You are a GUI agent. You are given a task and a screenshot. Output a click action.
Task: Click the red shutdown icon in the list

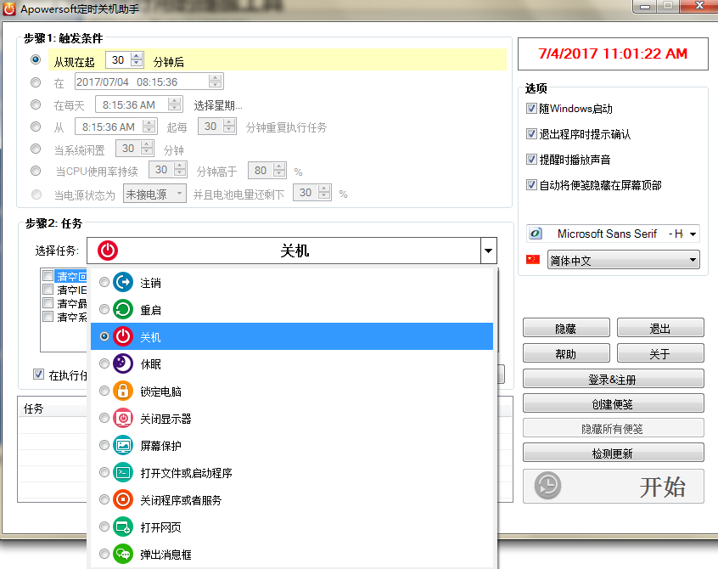click(123, 336)
